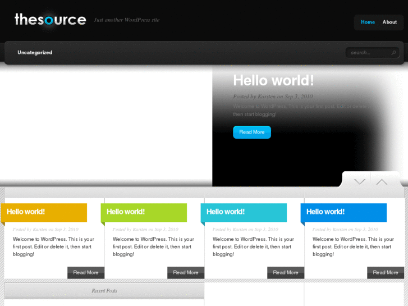408x306 pixels.
Task: Click Read More under green card
Action: click(186, 272)
